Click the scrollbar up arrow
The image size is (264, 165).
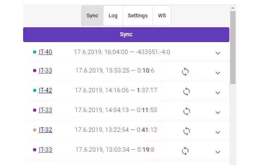pos(233,8)
